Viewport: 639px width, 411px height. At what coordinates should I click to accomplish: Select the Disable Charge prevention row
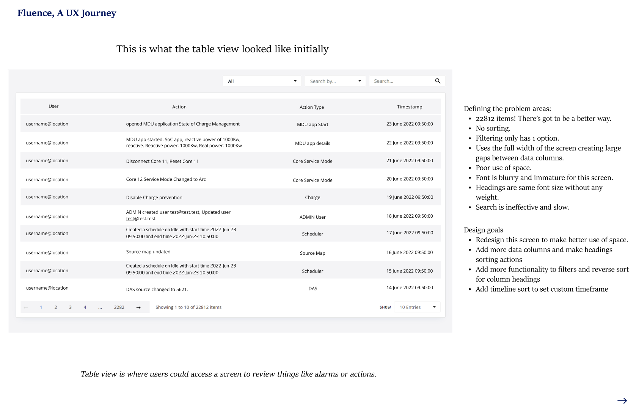[x=230, y=197]
